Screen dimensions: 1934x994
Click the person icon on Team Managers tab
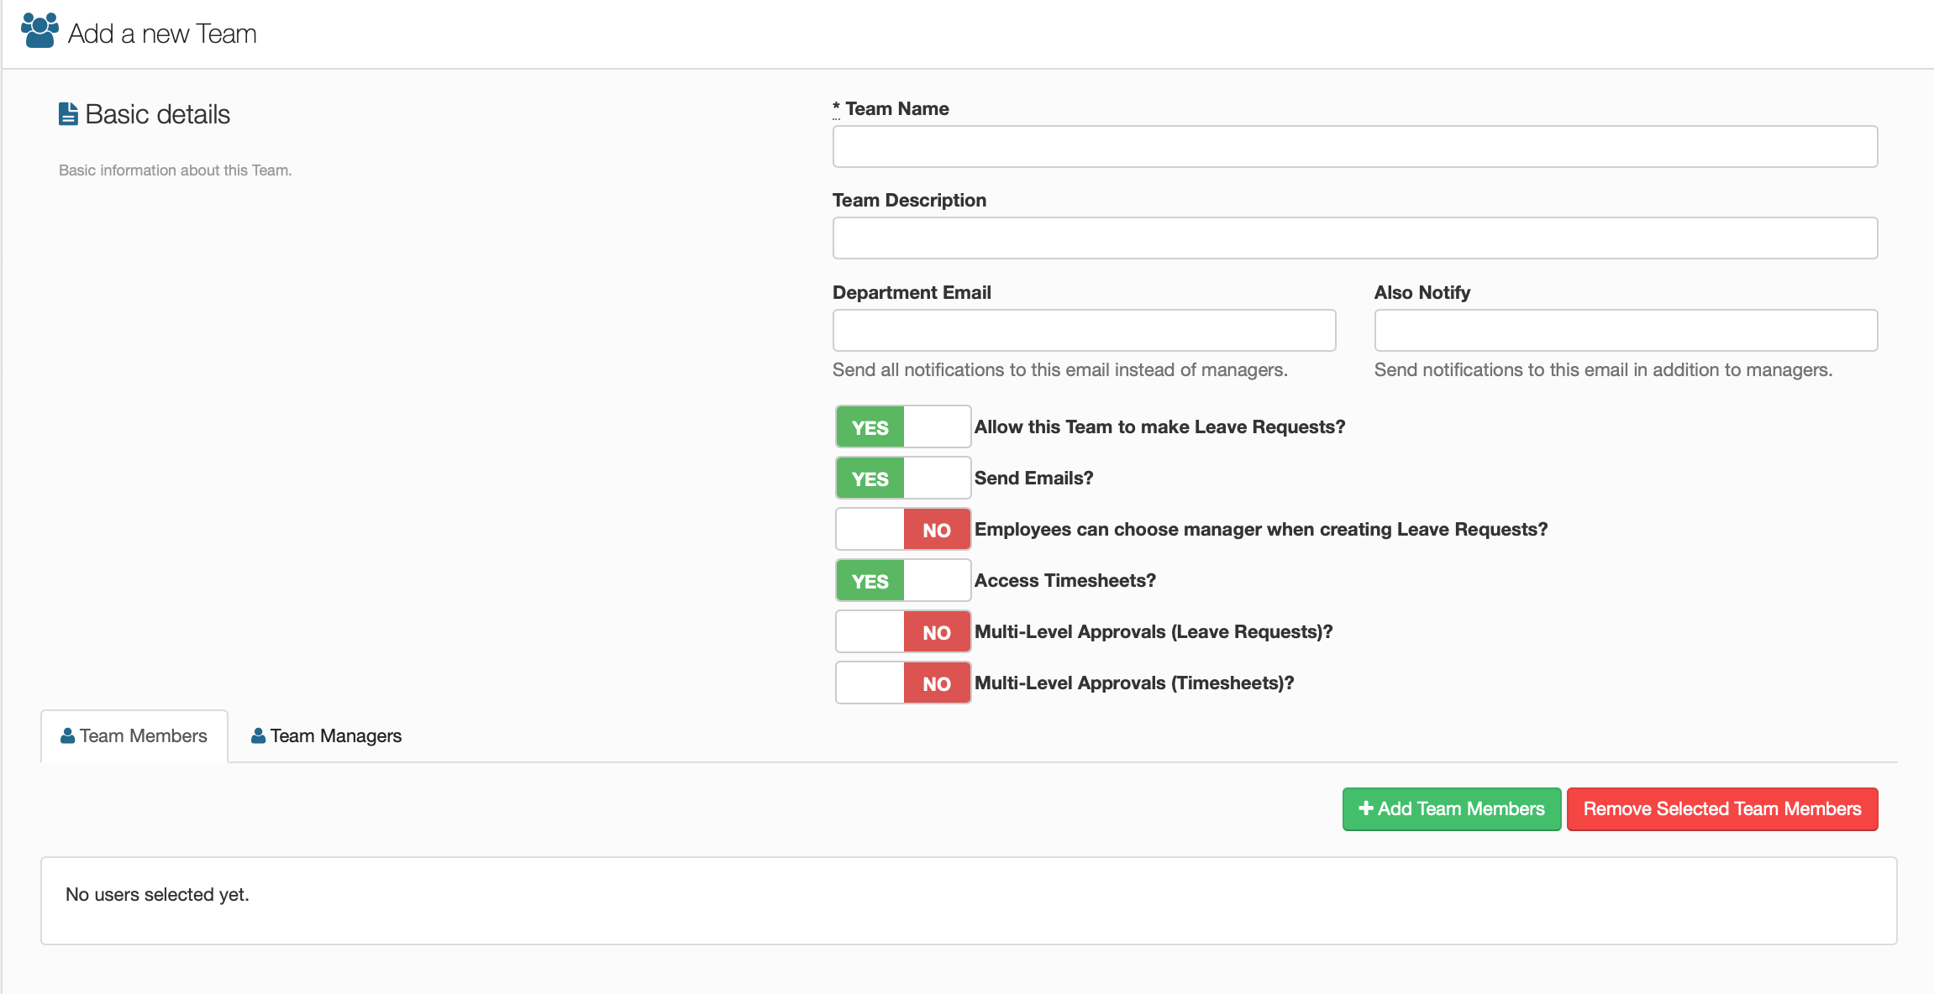(259, 736)
